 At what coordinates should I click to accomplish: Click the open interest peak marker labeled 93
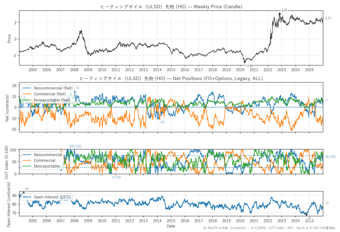click(23, 192)
